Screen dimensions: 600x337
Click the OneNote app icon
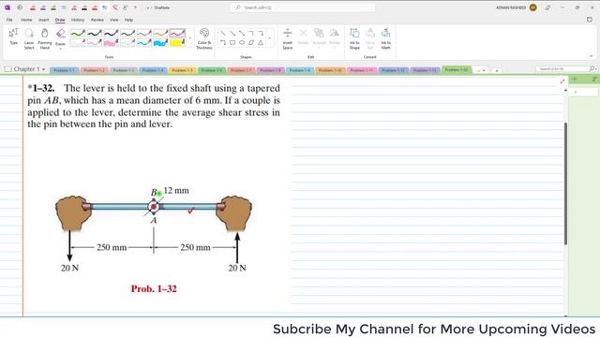[x=7, y=7]
